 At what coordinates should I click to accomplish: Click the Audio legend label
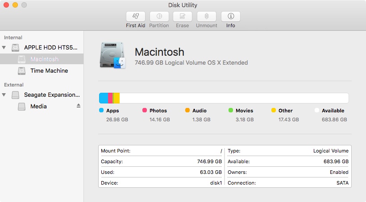[x=200, y=111]
